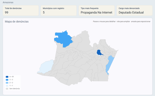Click the Propaganda Na Internet value
Screen dimensions: 155x96
click(96, 12)
